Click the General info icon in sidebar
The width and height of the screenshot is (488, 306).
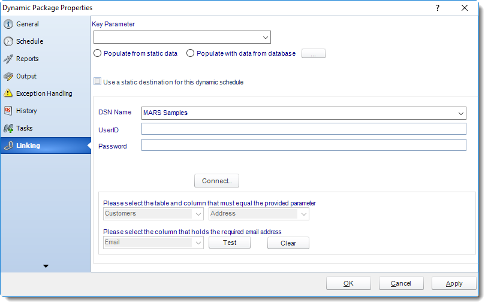[8, 24]
